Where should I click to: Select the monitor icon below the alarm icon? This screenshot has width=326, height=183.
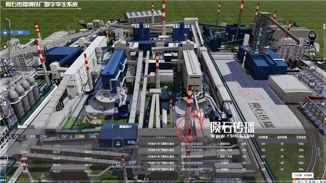[118, 164]
